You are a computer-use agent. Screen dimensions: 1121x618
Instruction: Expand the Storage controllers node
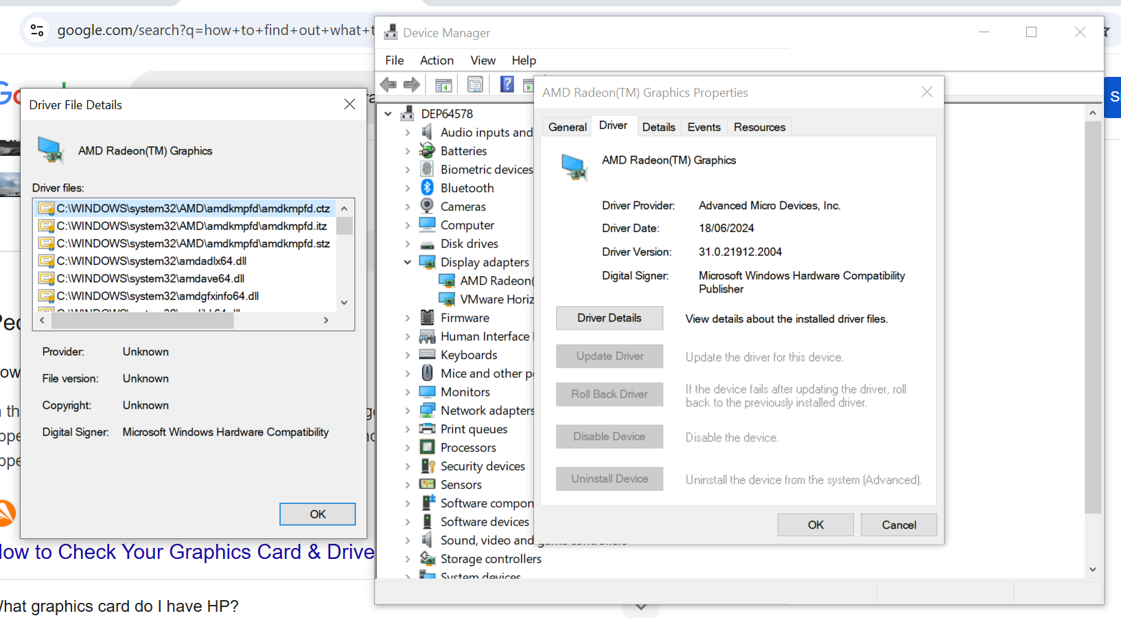click(x=408, y=559)
